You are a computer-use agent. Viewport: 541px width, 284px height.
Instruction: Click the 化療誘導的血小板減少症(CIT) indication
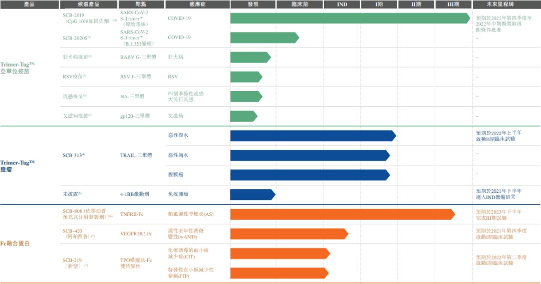pos(188,253)
